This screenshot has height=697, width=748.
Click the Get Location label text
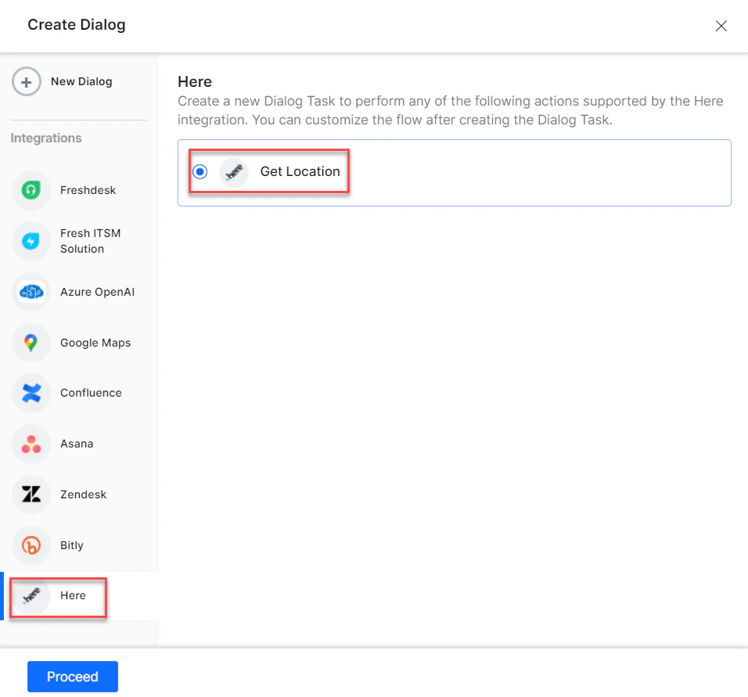pyautogui.click(x=300, y=171)
